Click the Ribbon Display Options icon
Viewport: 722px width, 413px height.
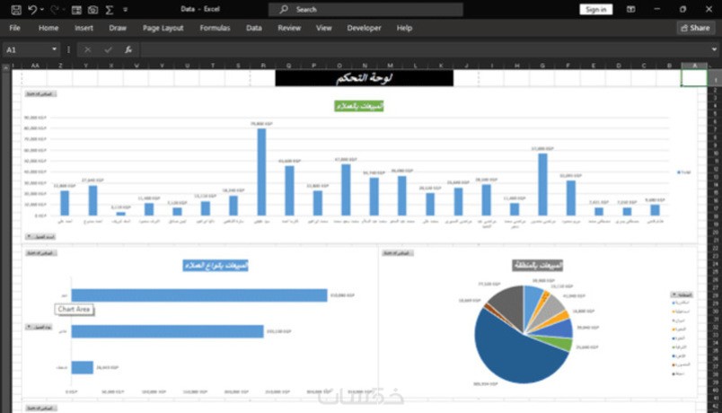click(630, 9)
